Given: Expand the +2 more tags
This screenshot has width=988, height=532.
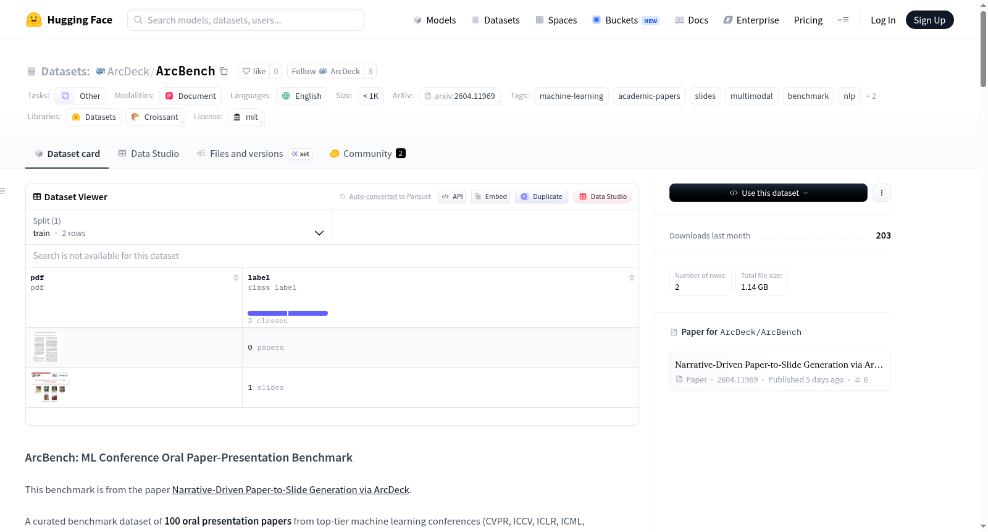Looking at the screenshot, I should (871, 96).
